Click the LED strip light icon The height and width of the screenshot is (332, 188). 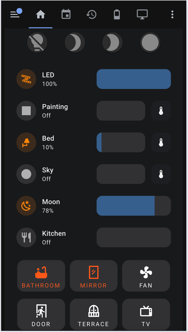[26, 79]
